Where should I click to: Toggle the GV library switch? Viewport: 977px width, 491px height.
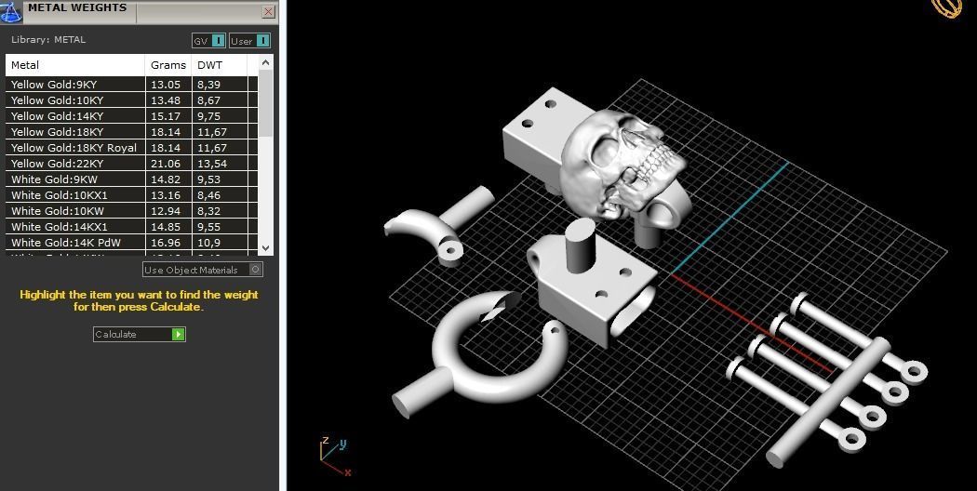[208, 41]
